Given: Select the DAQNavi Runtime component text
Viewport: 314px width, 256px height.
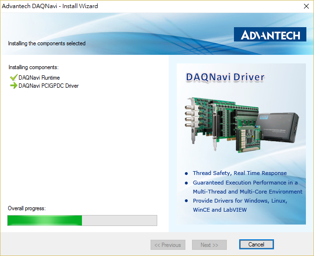Looking at the screenshot, I should click(39, 78).
